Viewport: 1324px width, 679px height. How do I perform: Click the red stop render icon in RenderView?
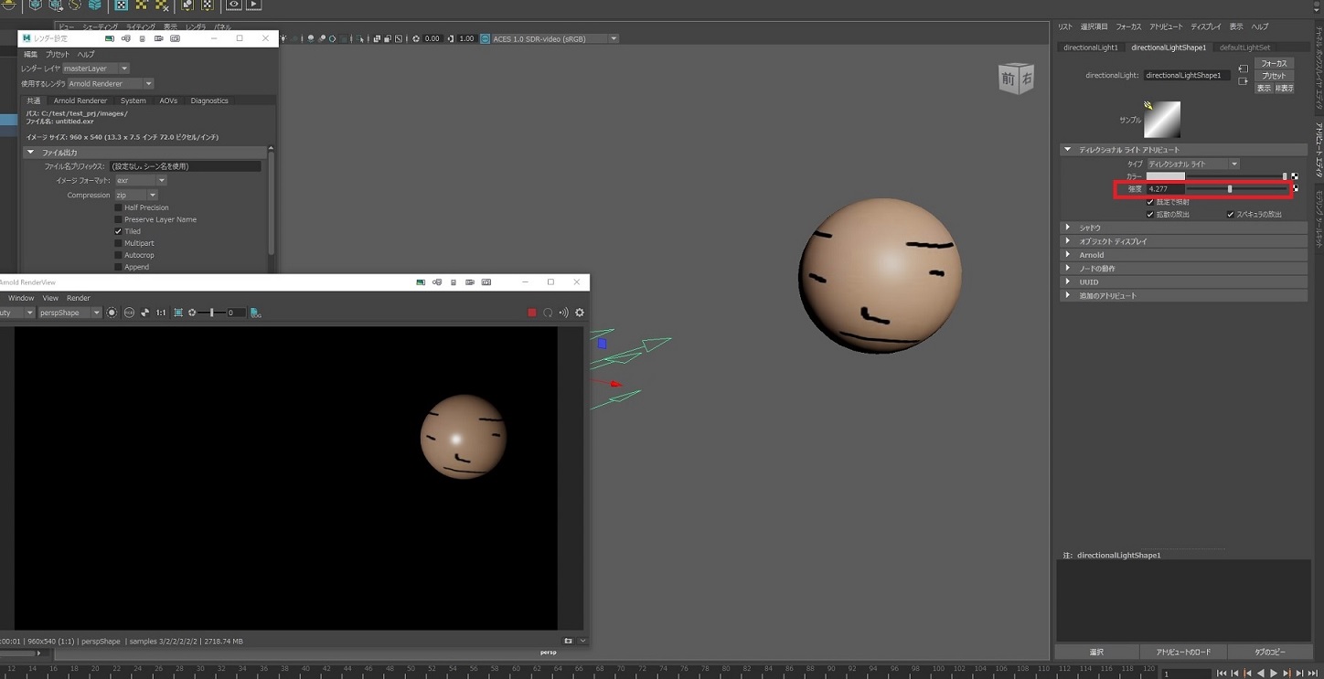pyautogui.click(x=532, y=313)
